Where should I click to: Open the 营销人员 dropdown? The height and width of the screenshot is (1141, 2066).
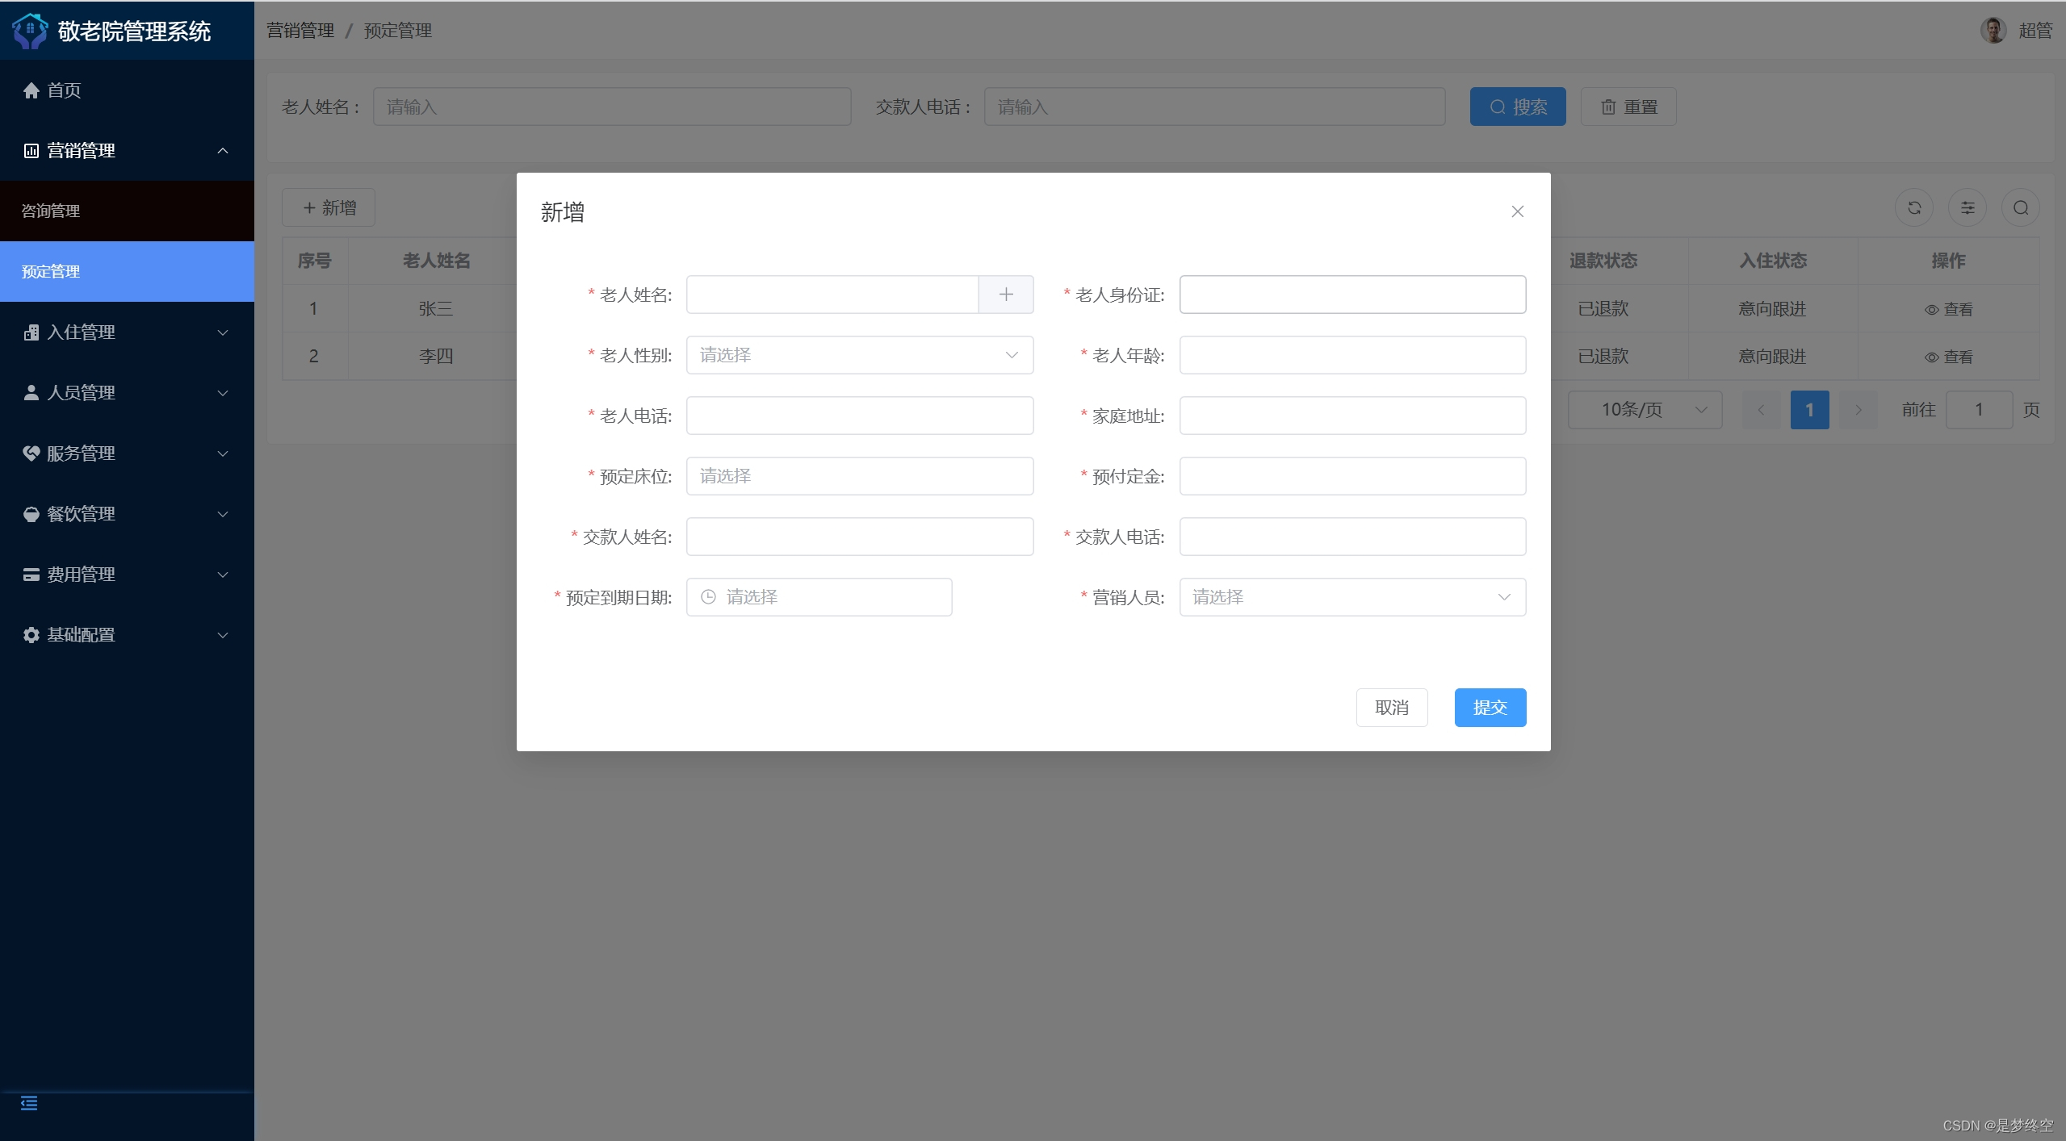coord(1351,597)
